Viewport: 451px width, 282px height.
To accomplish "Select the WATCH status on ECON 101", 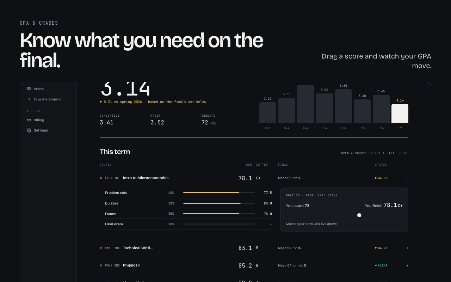I will 381,178.
